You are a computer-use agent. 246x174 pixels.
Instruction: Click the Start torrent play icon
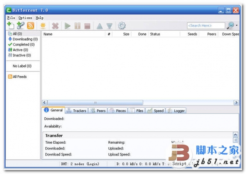pos(68,26)
